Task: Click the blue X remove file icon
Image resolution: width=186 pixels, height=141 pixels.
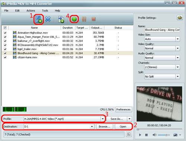Action: (48, 19)
